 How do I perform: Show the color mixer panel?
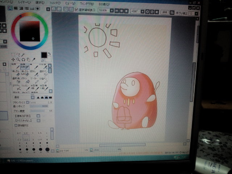tap(26, 9)
